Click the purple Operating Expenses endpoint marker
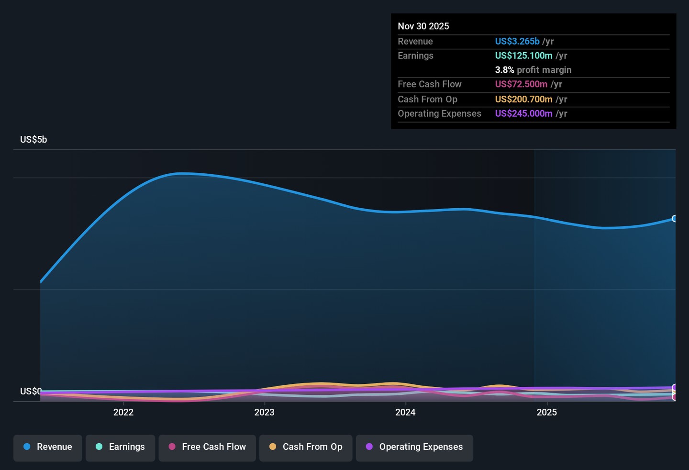Screen dimensions: 689x470 pos(675,387)
